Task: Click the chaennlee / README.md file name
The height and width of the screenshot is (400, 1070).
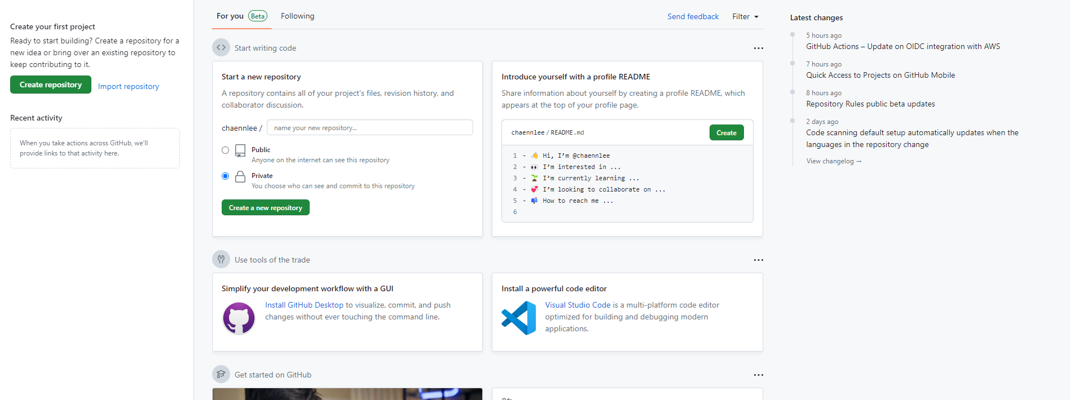Action: (548, 132)
